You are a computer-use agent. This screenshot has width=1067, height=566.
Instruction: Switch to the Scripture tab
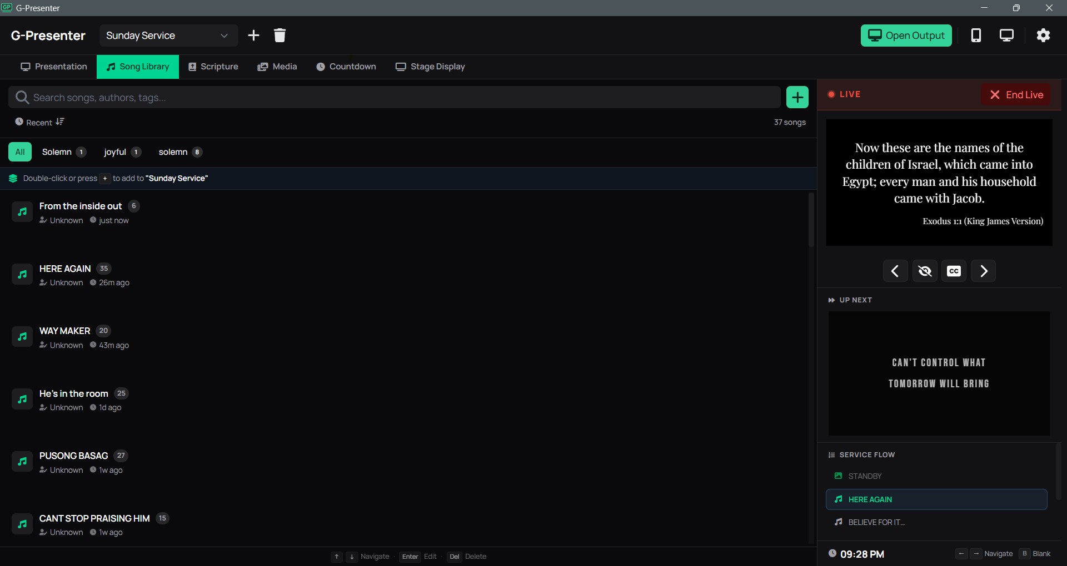pos(213,67)
